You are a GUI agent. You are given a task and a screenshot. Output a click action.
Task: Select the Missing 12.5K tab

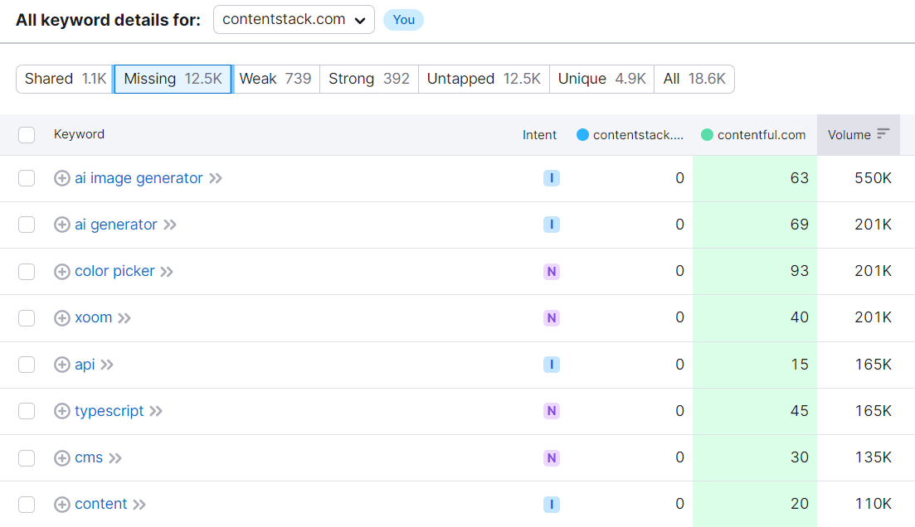[x=173, y=79]
